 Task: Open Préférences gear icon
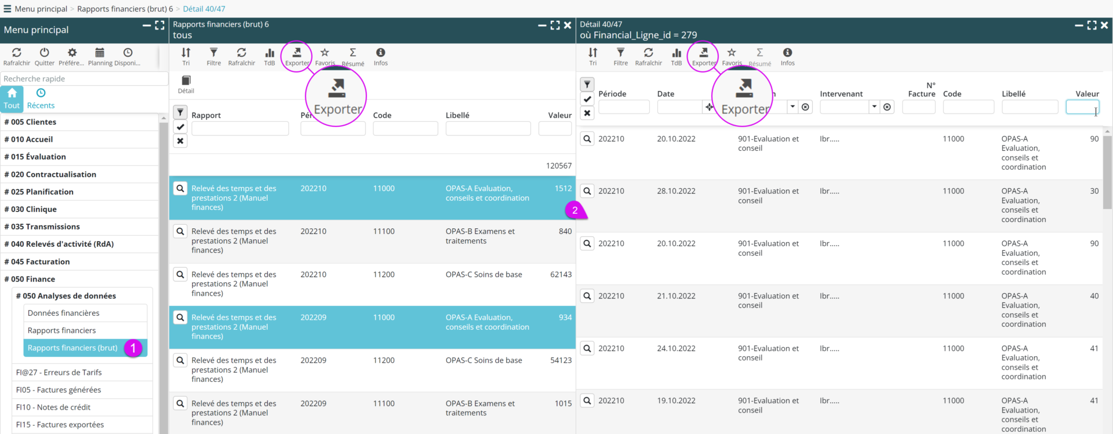click(x=71, y=53)
